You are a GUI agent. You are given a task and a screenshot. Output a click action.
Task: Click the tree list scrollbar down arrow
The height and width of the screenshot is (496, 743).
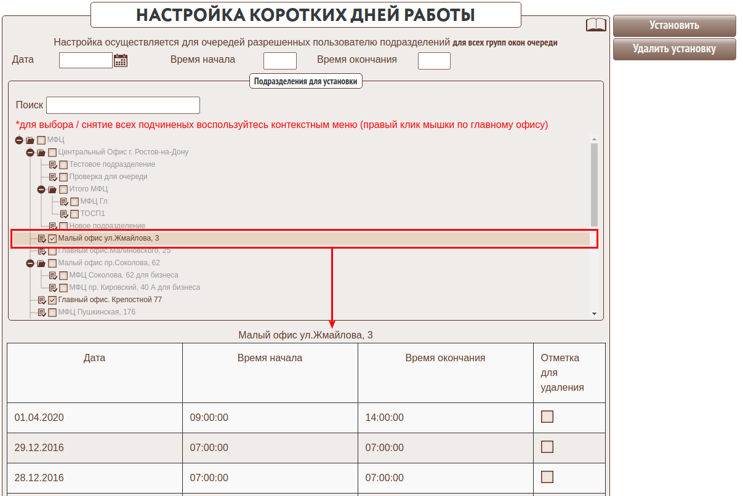[x=594, y=314]
